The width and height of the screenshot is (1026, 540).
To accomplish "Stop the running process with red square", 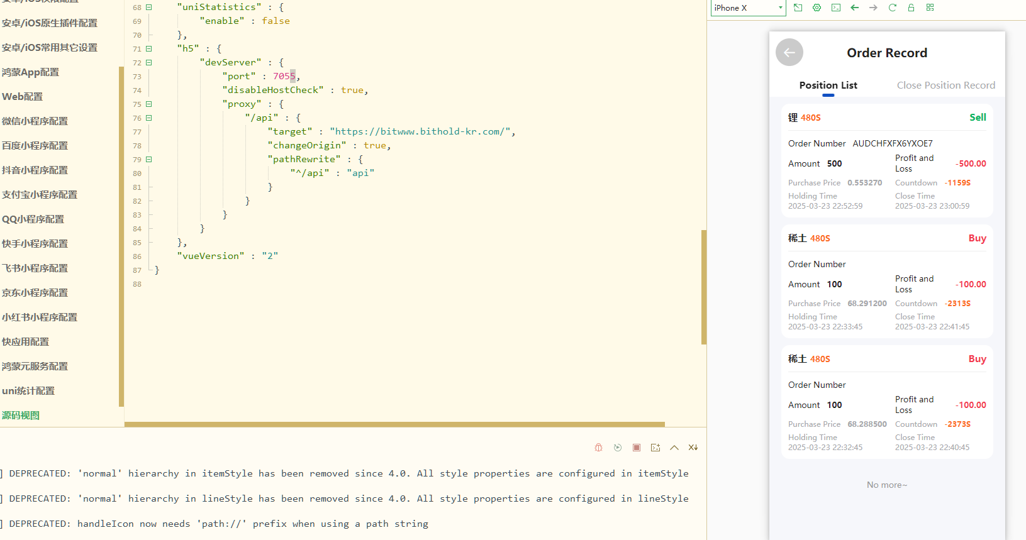I will click(x=637, y=448).
